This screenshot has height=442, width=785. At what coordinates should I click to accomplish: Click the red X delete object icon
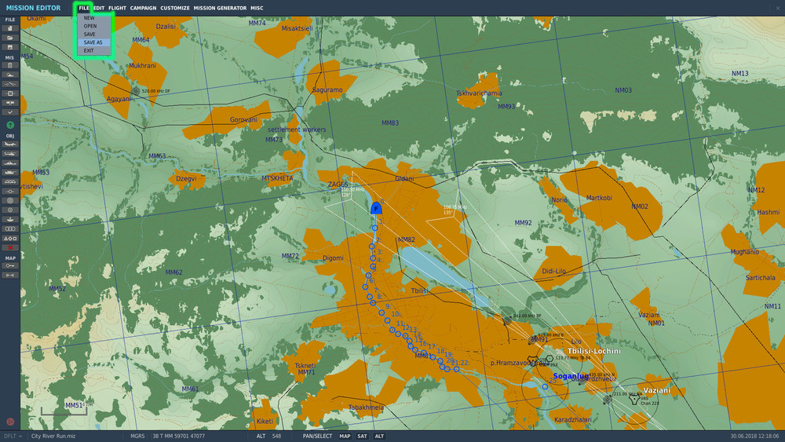[x=10, y=247]
